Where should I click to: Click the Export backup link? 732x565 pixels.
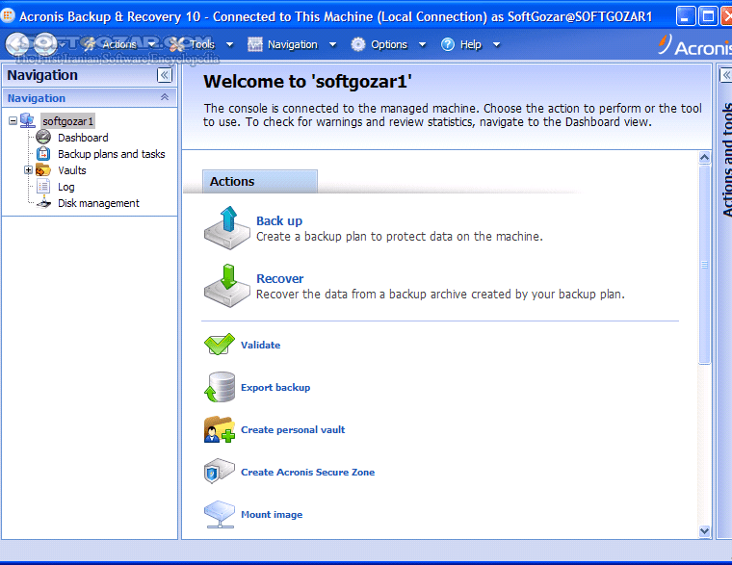coord(275,387)
